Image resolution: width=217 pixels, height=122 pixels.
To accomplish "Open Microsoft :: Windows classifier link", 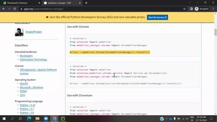I will pyautogui.click(x=32, y=87).
